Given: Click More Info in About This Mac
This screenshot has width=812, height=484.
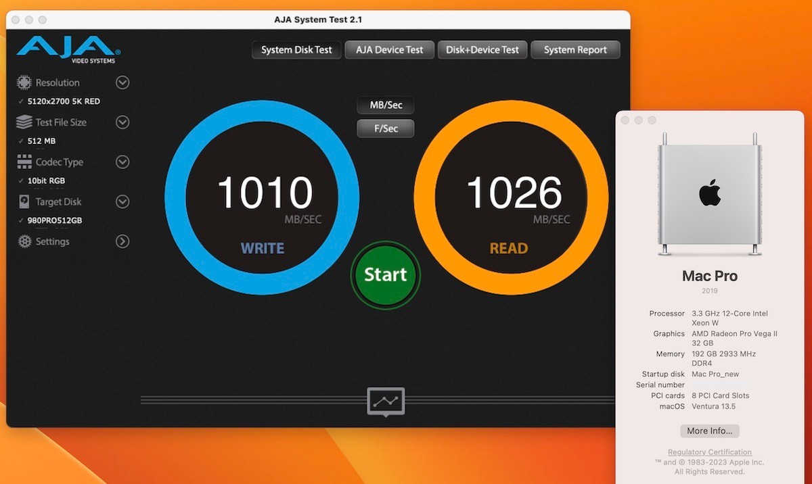Looking at the screenshot, I should click(x=710, y=431).
